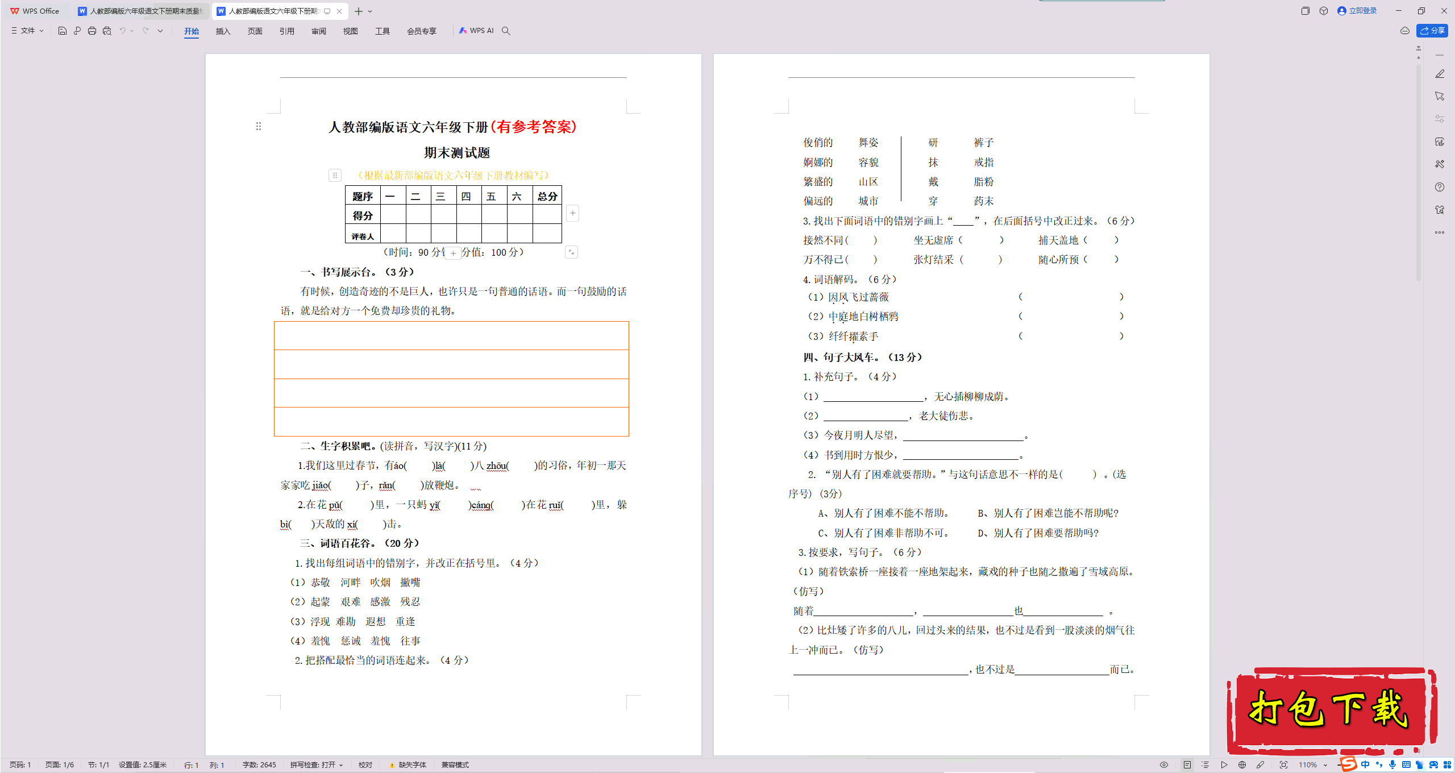
Task: Open the 插入 ribbon tab
Action: 223,31
